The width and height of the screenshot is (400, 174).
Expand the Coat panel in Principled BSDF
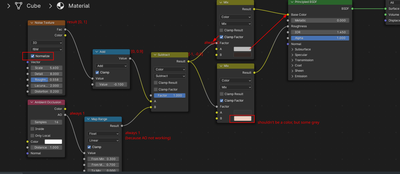[x=296, y=65]
